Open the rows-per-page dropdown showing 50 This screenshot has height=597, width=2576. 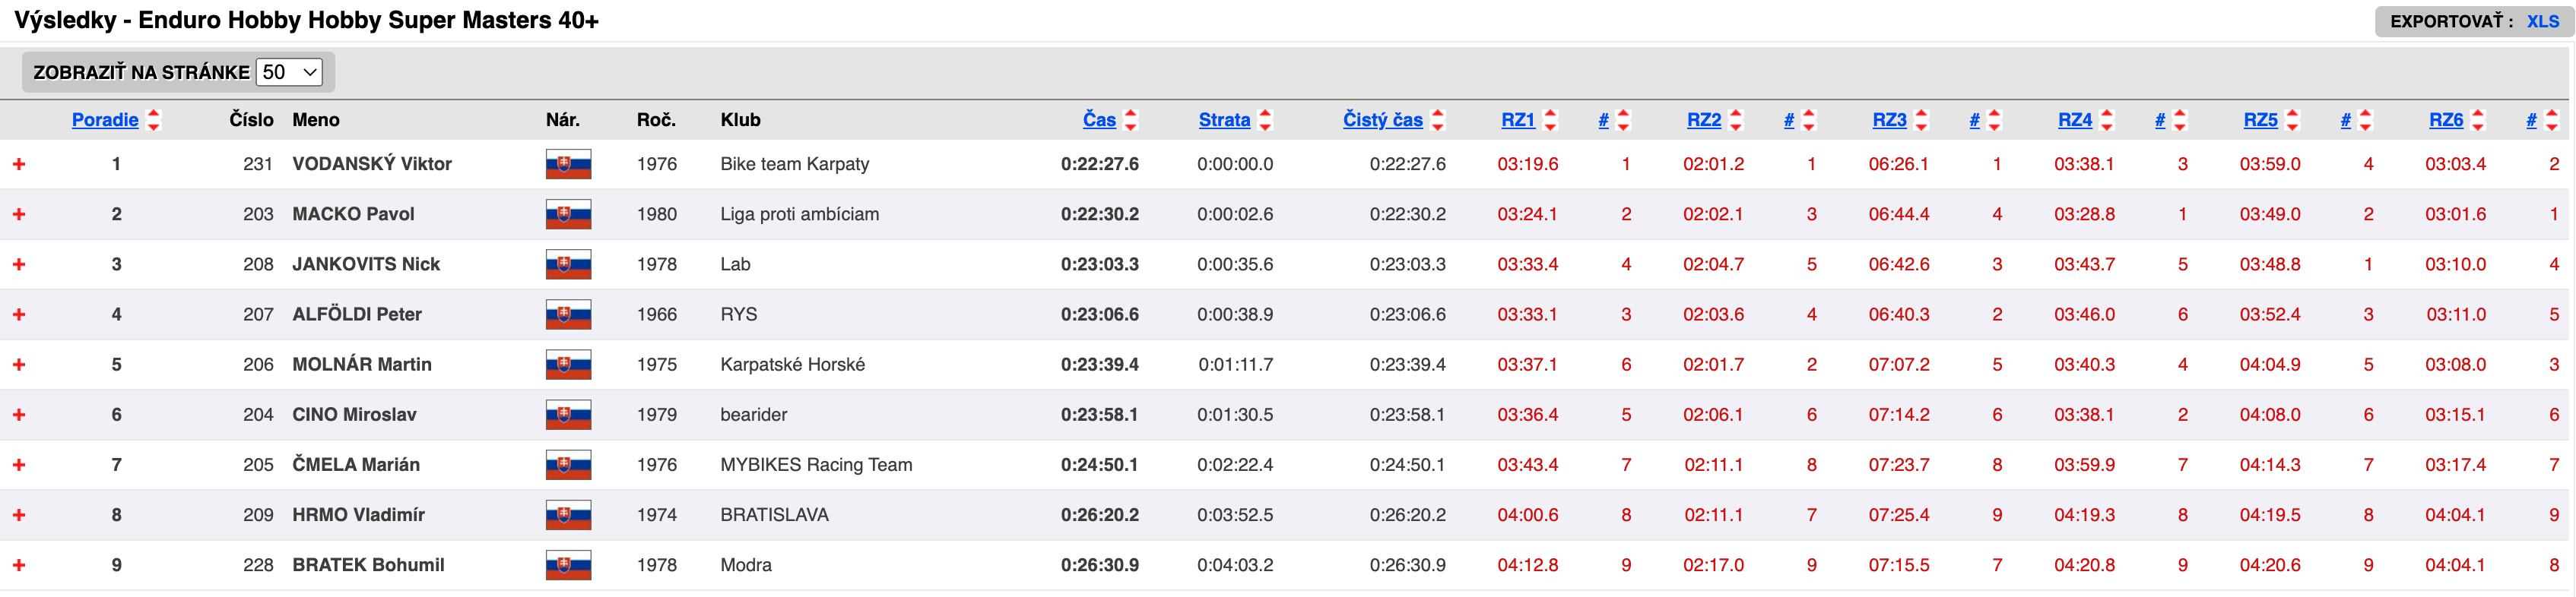[x=289, y=72]
